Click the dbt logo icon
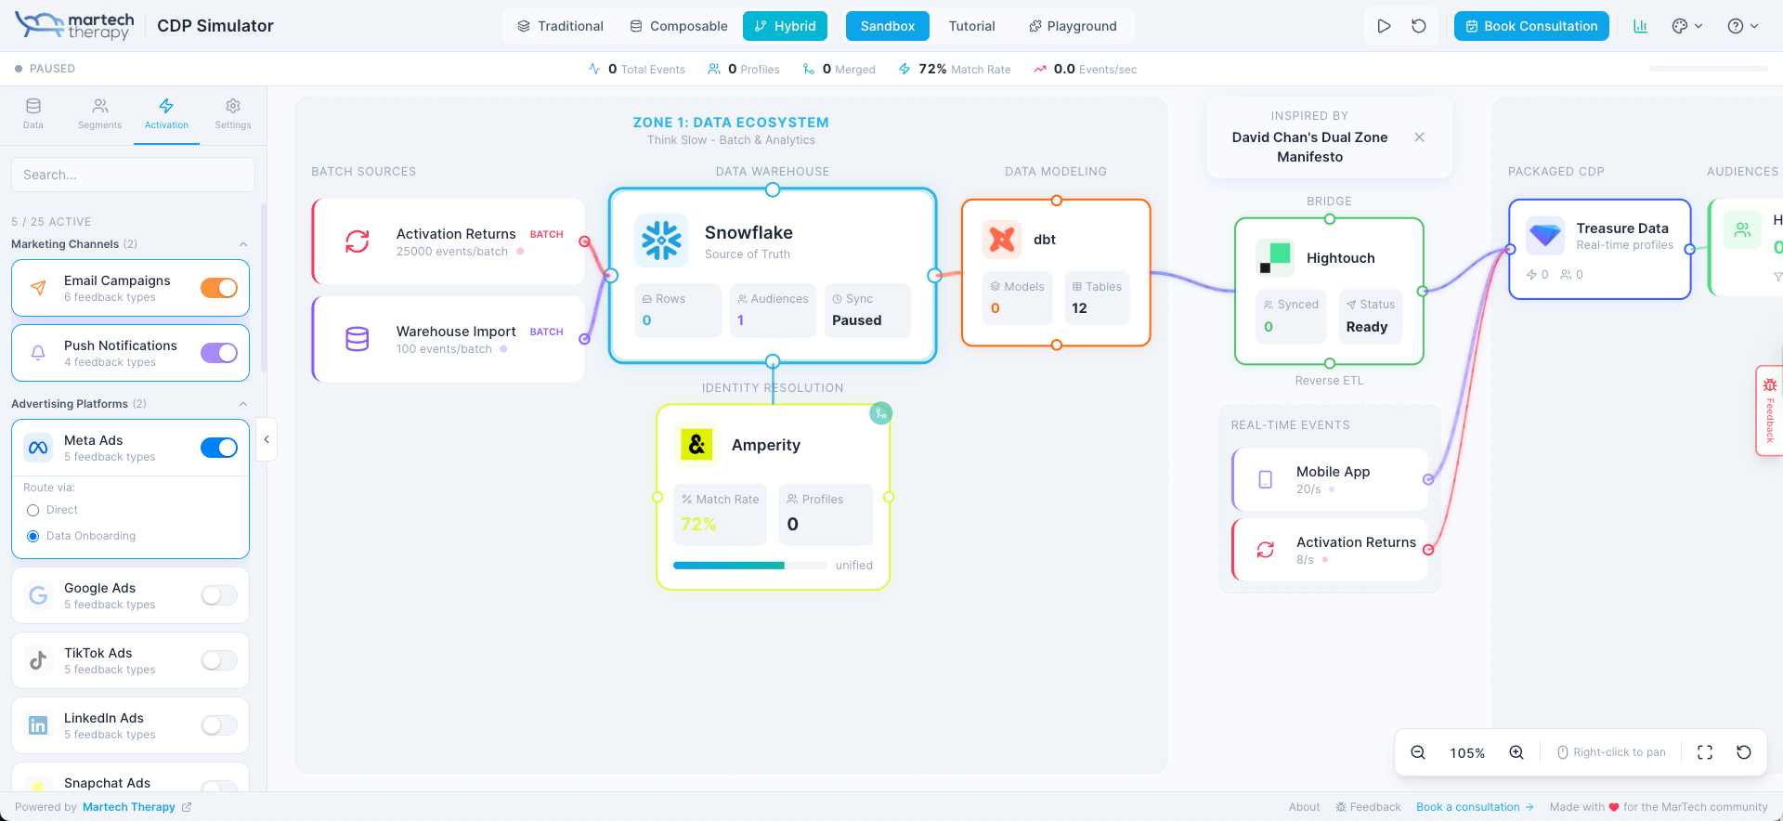The image size is (1783, 821). click(1002, 240)
